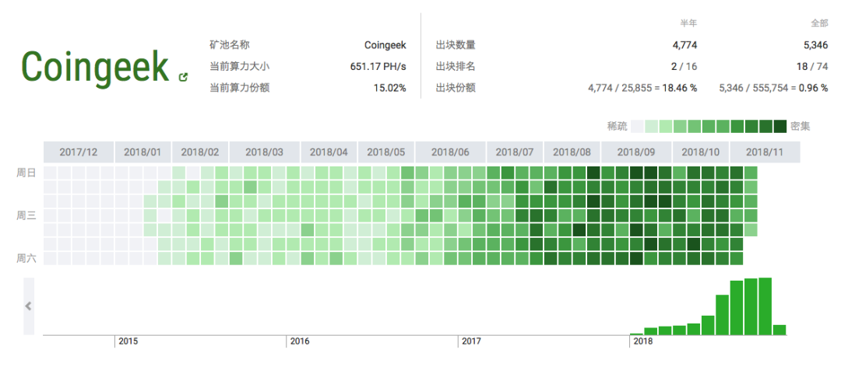Click the 出块数量 label
This screenshot has width=841, height=367.
(456, 46)
